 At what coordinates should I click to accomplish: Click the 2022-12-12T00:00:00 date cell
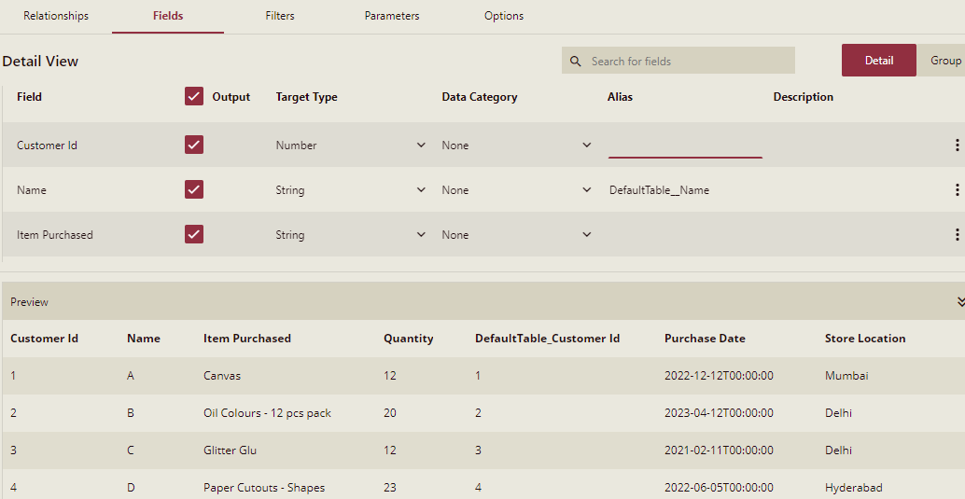(x=719, y=375)
